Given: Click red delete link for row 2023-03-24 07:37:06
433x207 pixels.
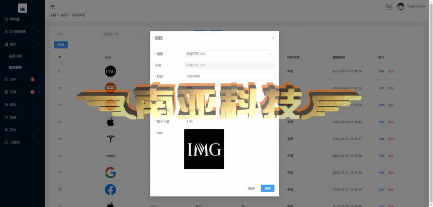Looking at the screenshot, I should click(391, 71).
